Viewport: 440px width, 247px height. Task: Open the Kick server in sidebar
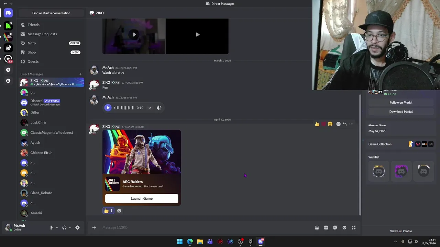coord(8,25)
